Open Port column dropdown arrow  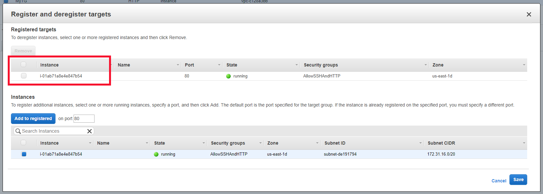219,65
